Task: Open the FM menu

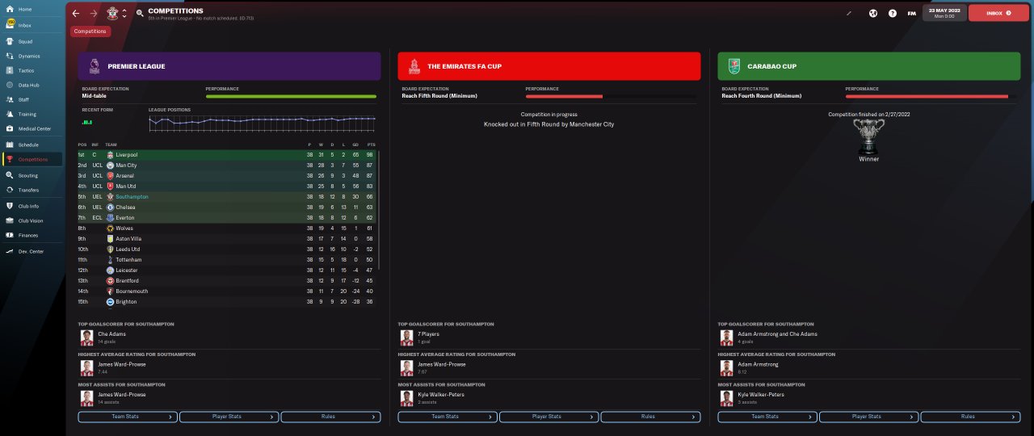Action: (911, 13)
